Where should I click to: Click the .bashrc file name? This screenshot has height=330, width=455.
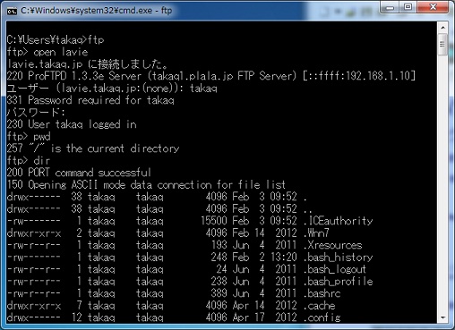click(322, 293)
